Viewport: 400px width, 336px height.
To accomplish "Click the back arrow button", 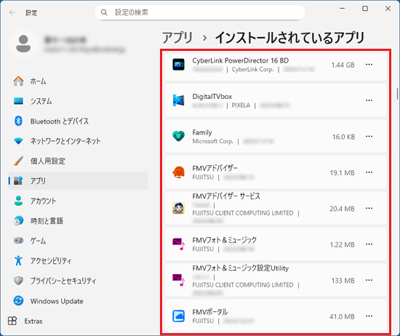I will pyautogui.click(x=12, y=12).
